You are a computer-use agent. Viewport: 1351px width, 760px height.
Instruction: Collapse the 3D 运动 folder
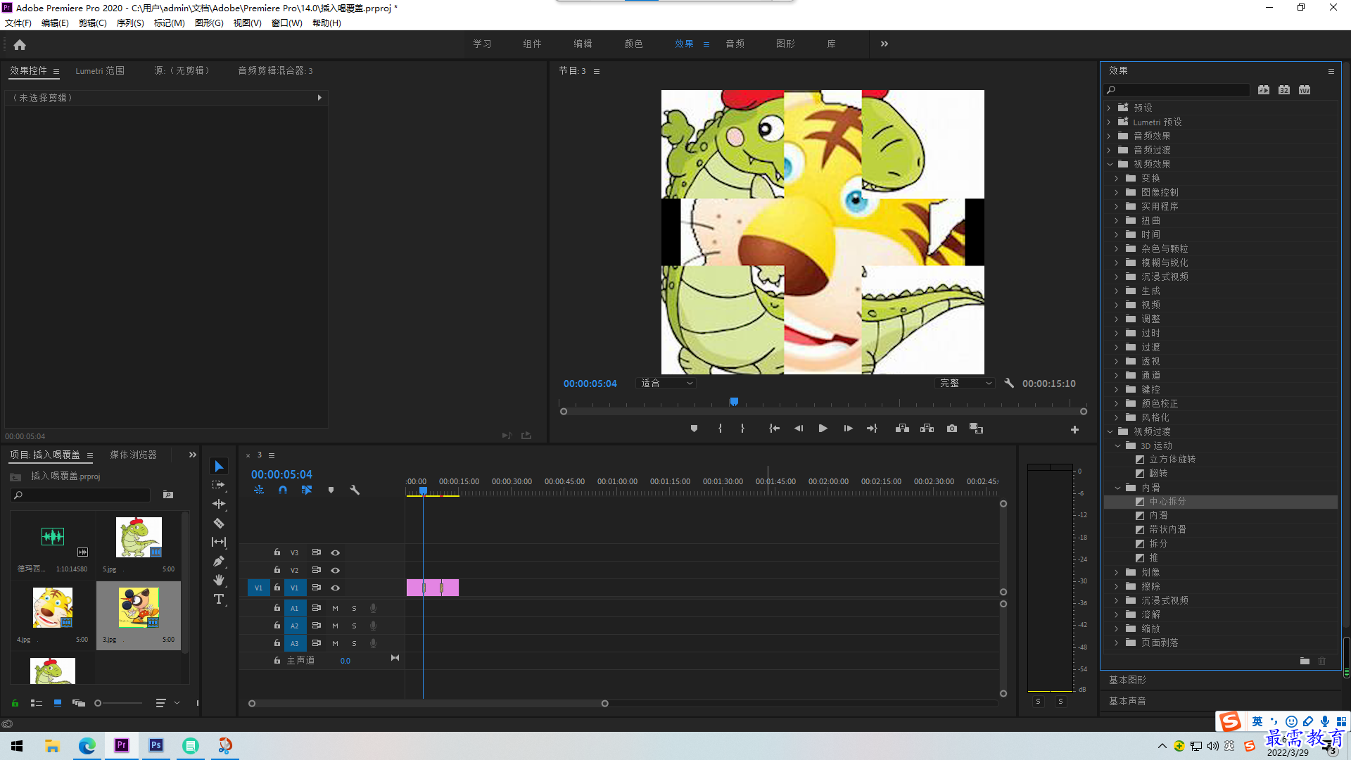[x=1117, y=445]
